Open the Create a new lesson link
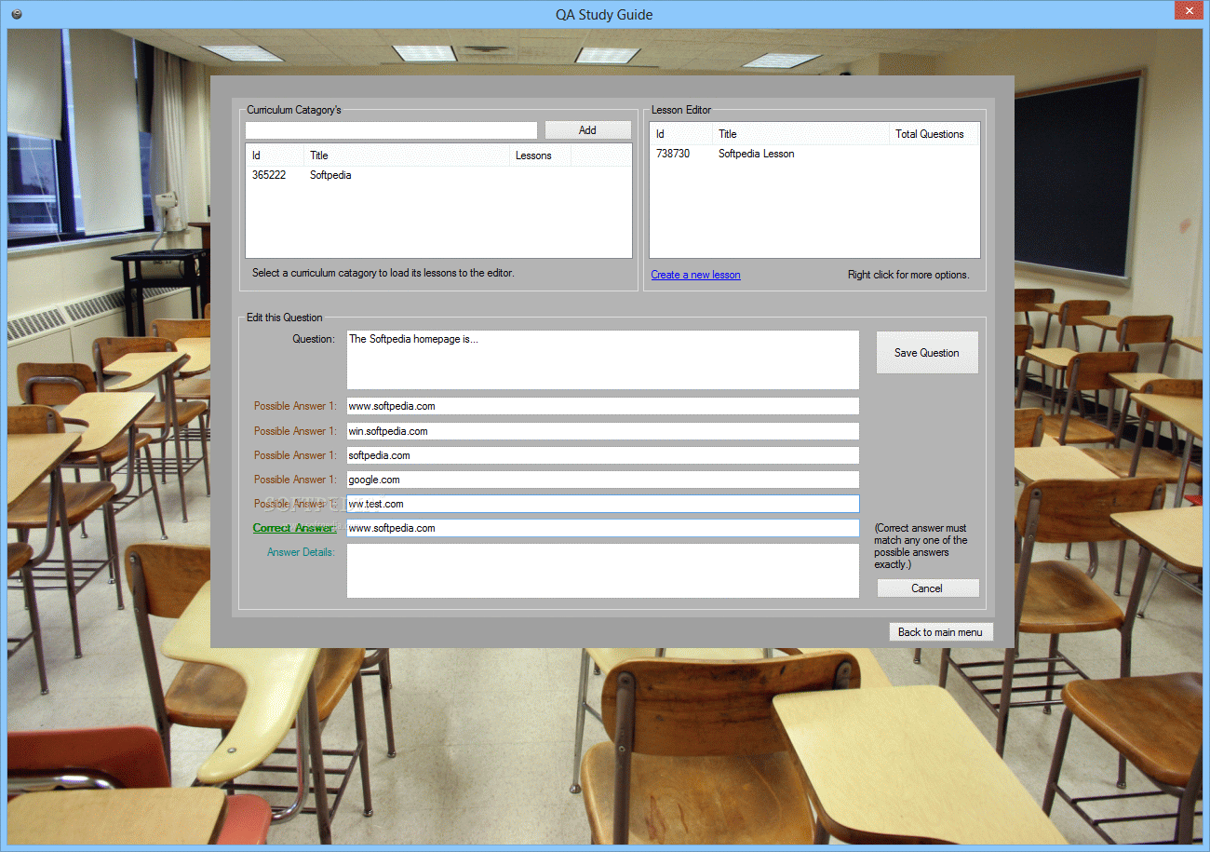 click(x=696, y=275)
